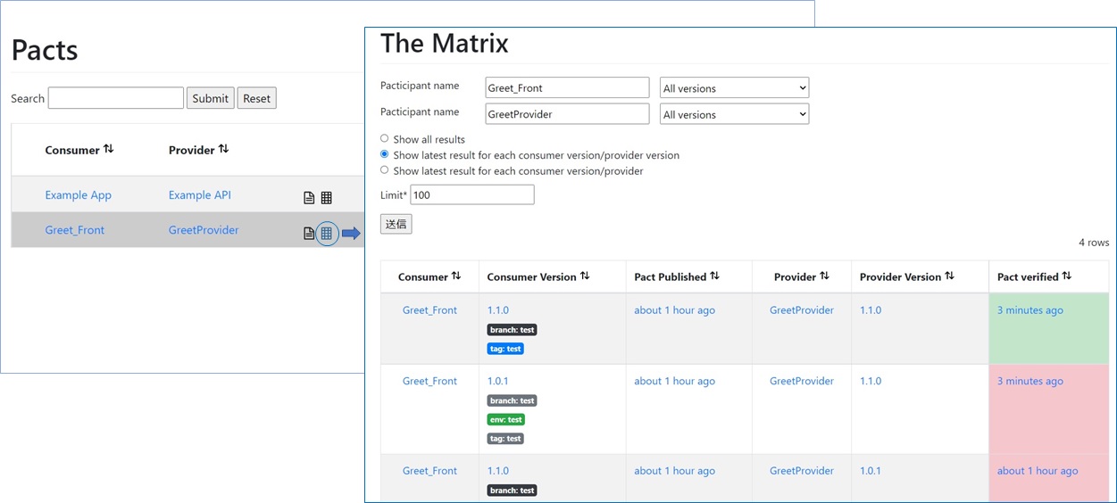Sort matrix by Consumer Version arrows
Screen dimensions: 1117x503
click(585, 276)
